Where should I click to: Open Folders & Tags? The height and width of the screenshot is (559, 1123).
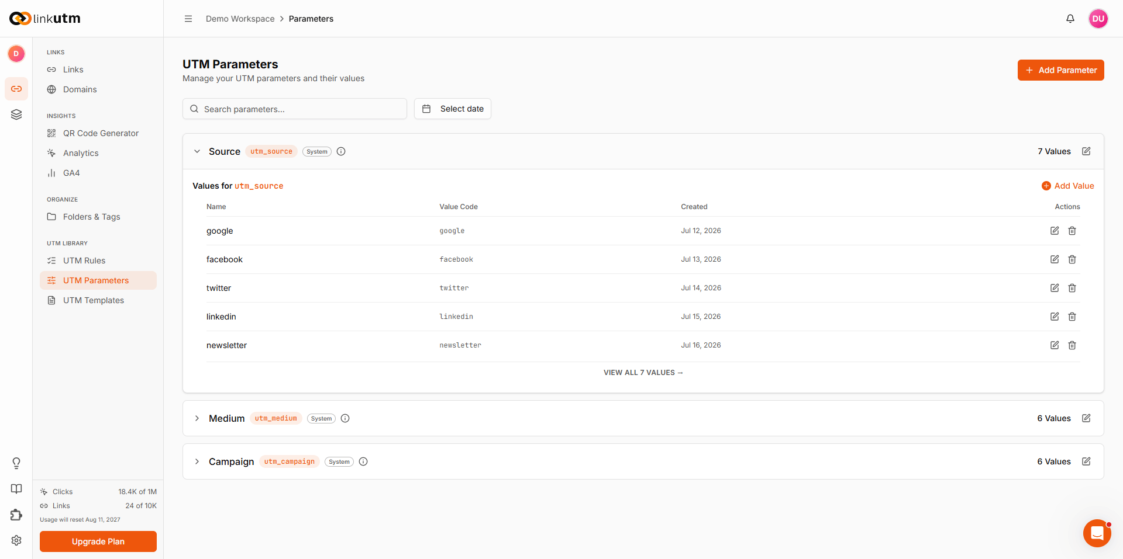pos(98,217)
